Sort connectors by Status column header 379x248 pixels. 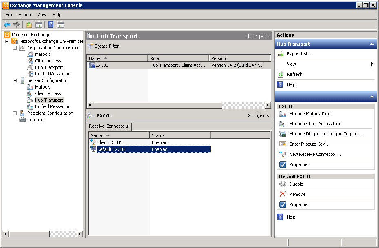(x=180, y=135)
